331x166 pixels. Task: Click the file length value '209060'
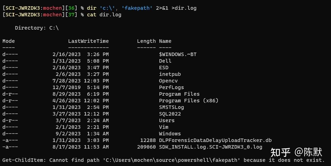(146, 147)
